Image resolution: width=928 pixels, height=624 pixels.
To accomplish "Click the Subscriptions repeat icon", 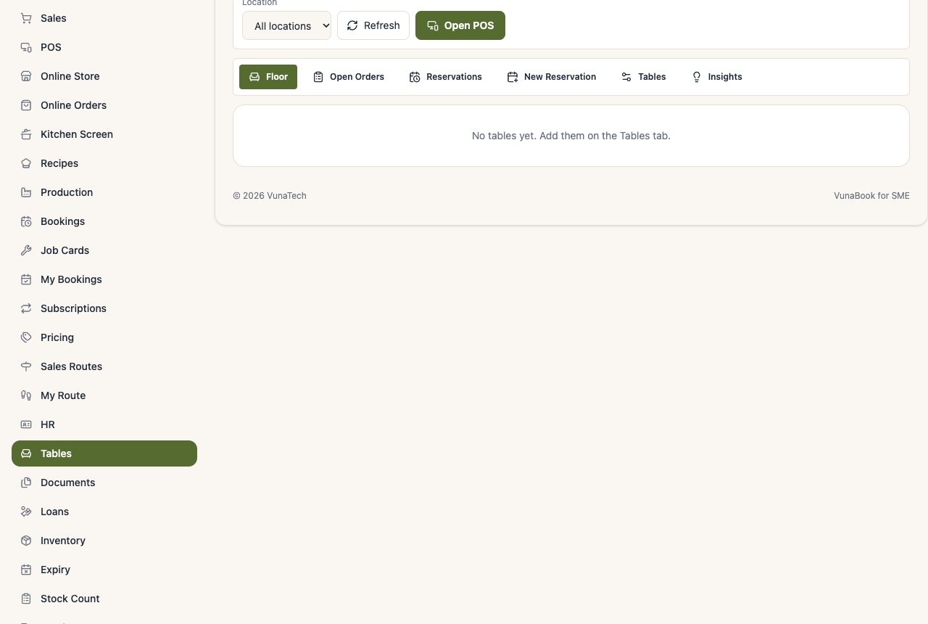I will (x=26, y=308).
